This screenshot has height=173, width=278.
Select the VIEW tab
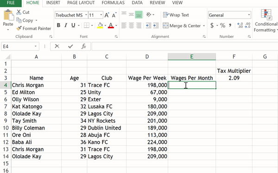177,3
